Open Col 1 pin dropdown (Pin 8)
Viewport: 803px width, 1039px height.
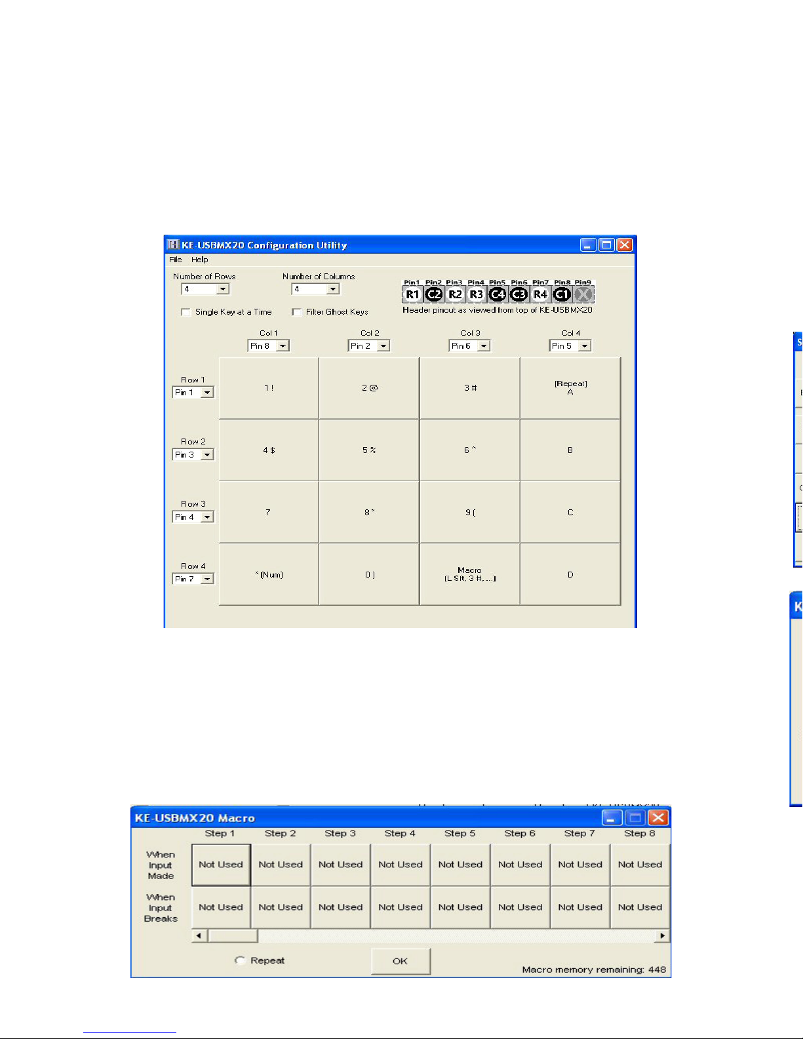tap(283, 346)
